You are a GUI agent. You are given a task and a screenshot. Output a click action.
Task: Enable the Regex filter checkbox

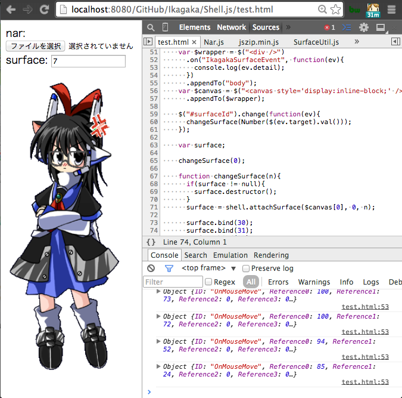[208, 282]
